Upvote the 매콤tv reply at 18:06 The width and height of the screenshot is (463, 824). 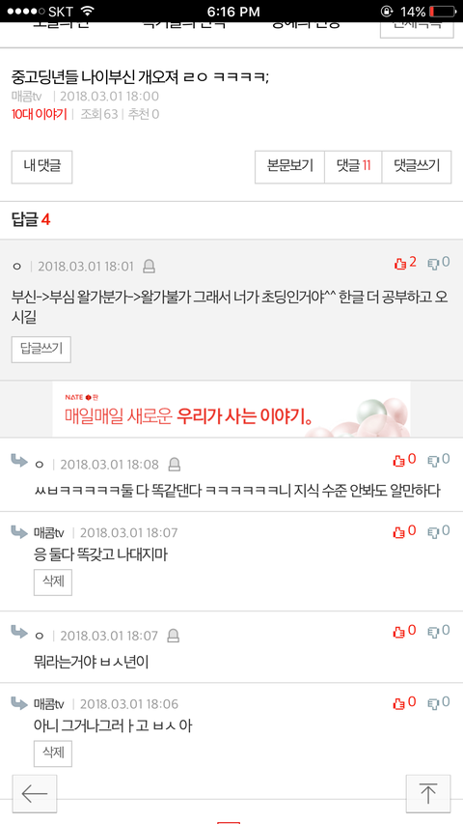point(404,702)
